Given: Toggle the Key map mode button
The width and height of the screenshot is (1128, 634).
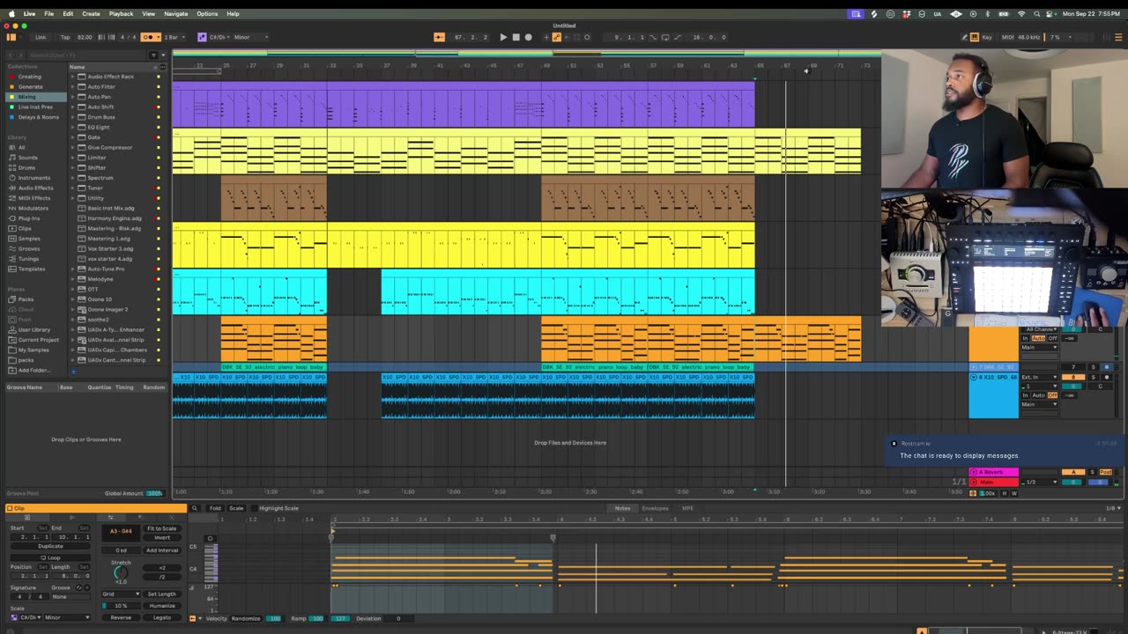Looking at the screenshot, I should (986, 37).
